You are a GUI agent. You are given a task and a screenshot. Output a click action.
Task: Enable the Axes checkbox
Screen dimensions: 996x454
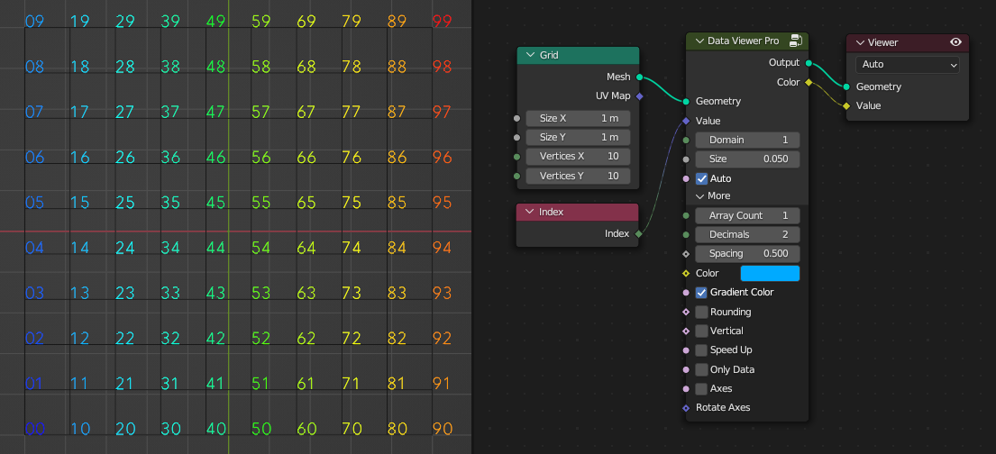click(x=701, y=388)
